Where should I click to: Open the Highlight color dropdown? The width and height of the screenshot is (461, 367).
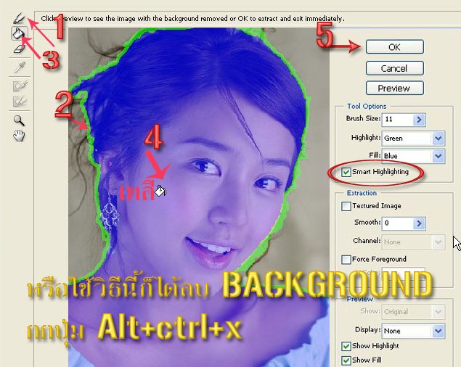[x=438, y=138]
